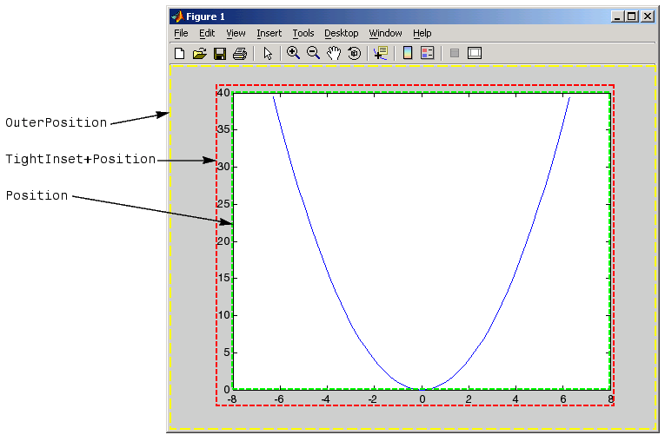The height and width of the screenshot is (448, 665).
Task: Click the MATLAB logo in the title bar
Action: [177, 16]
